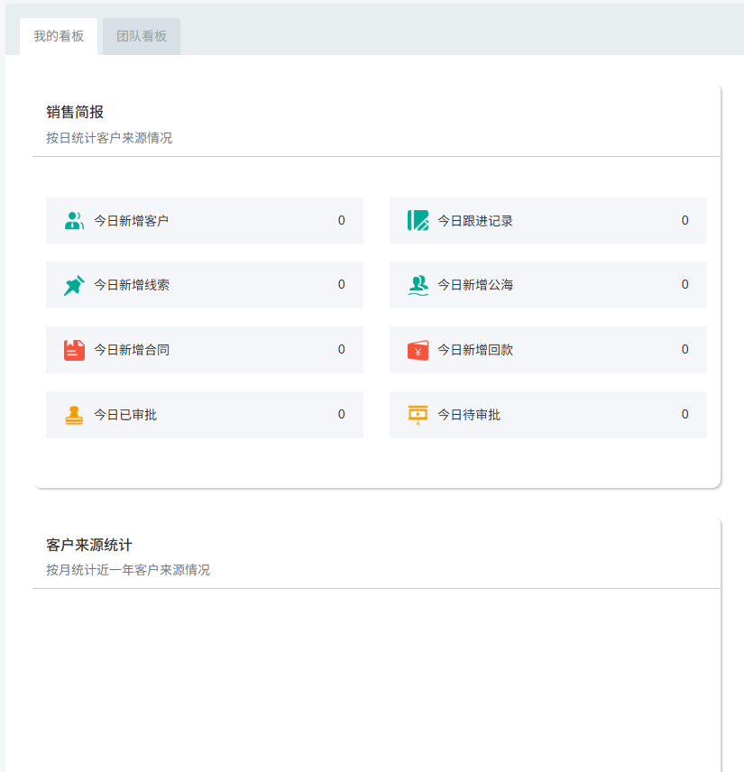Select the green pushpin icon for 今日新增线索
This screenshot has height=772, width=744.
pyautogui.click(x=74, y=285)
